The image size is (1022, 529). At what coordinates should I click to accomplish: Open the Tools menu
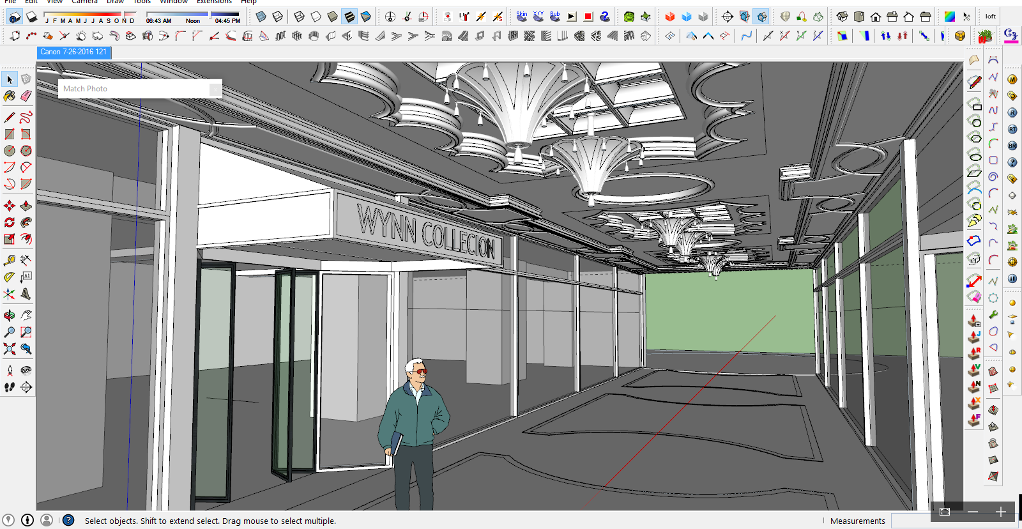[142, 2]
